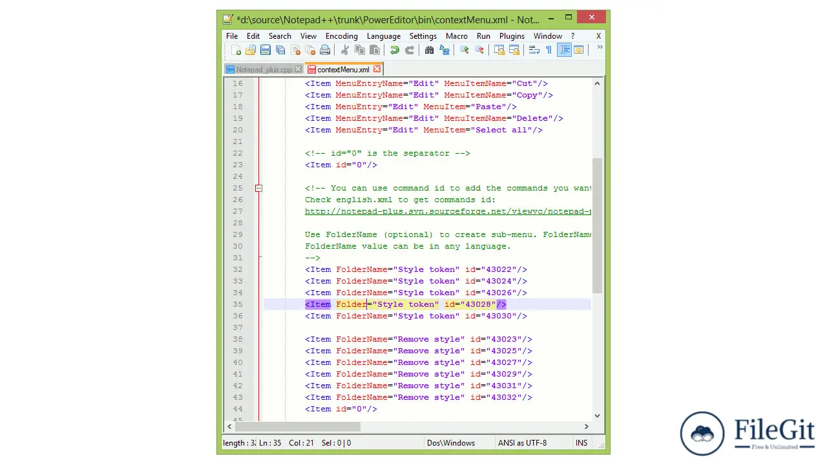Viewport: 827px width, 465px height.
Task: Open the Encoding menu
Action: 341,36
